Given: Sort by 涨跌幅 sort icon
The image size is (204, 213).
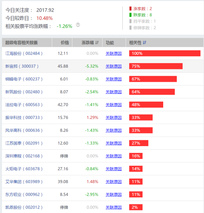Looking at the screenshot, I should 97,42.
